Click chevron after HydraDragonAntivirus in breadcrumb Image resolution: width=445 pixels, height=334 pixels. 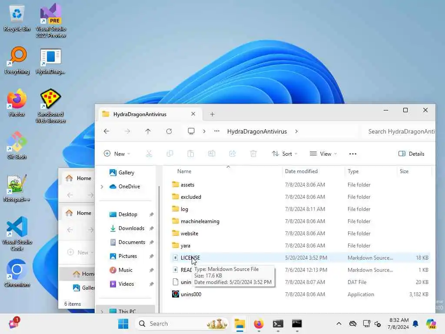coord(296,131)
